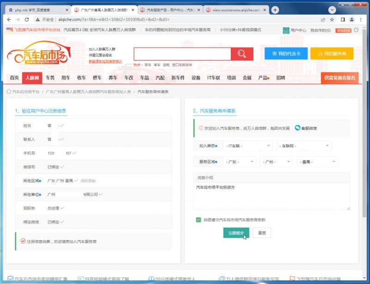
Task: Open 修车 navigation item
Action: (x=97, y=78)
